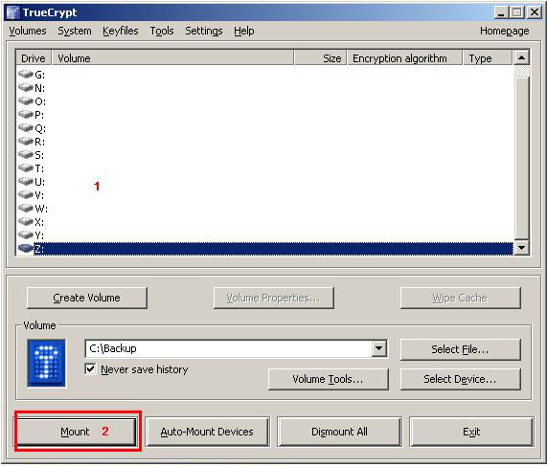Click the drive list scroll up arrow
This screenshot has height=467, width=547.
click(x=522, y=57)
